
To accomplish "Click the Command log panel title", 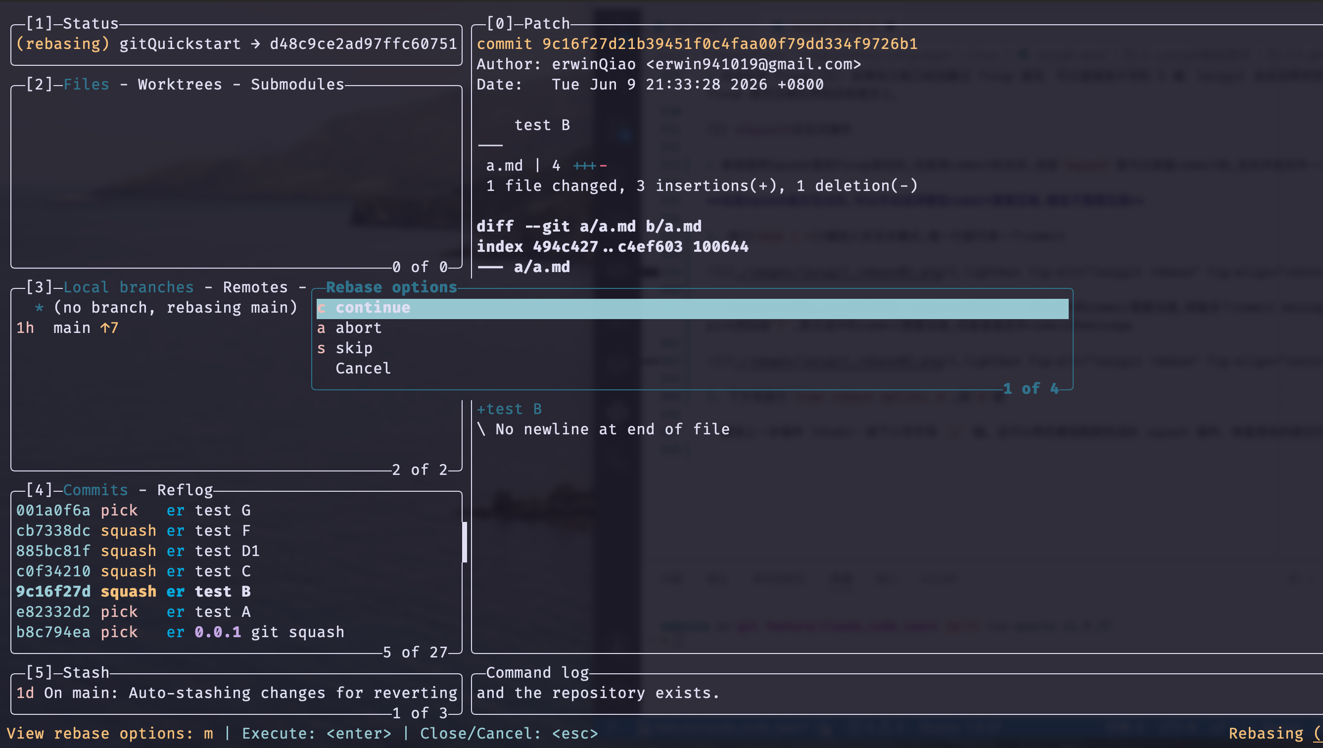I will pyautogui.click(x=537, y=672).
